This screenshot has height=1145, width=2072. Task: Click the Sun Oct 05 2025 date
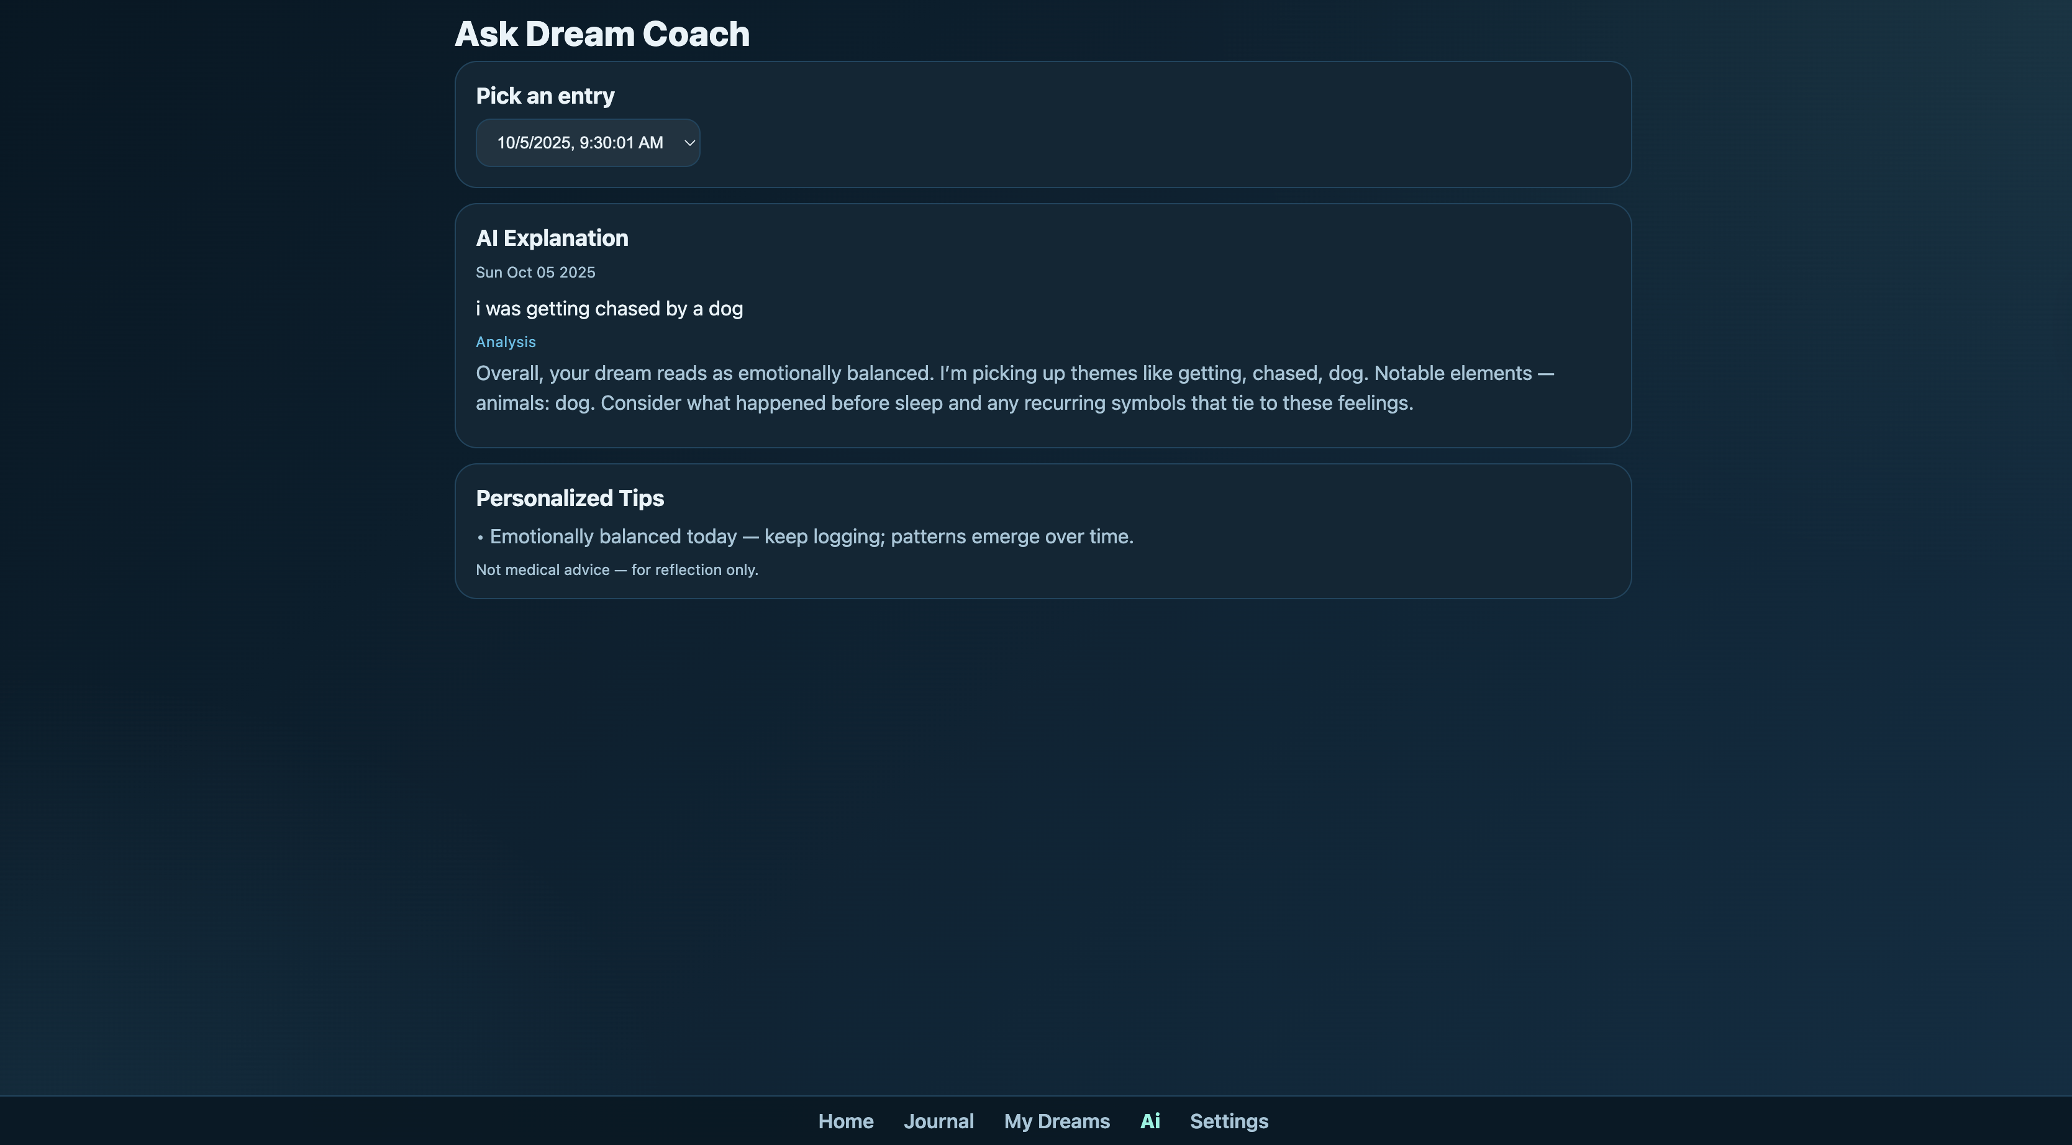pyautogui.click(x=535, y=273)
